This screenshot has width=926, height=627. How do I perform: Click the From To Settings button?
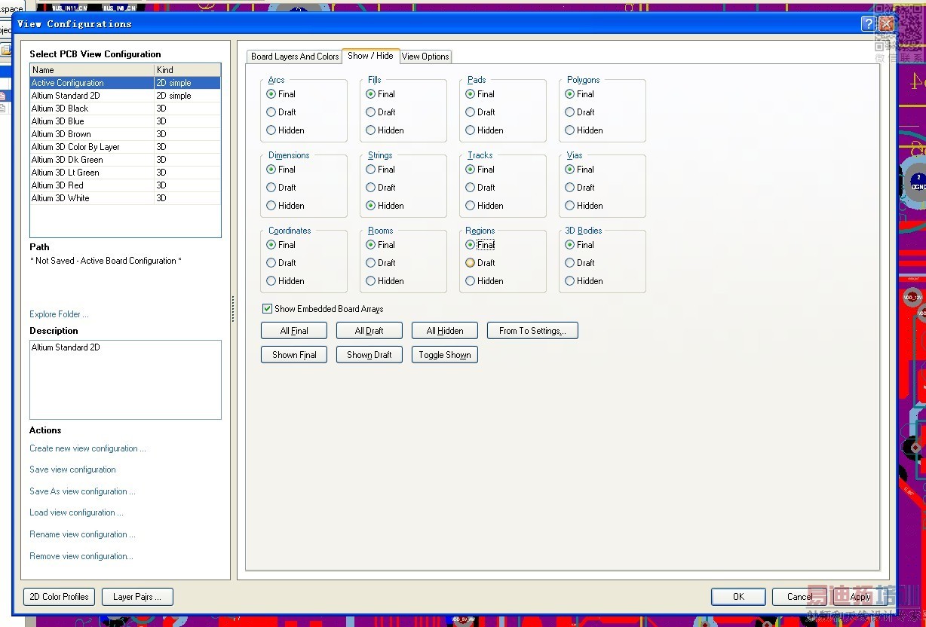532,331
